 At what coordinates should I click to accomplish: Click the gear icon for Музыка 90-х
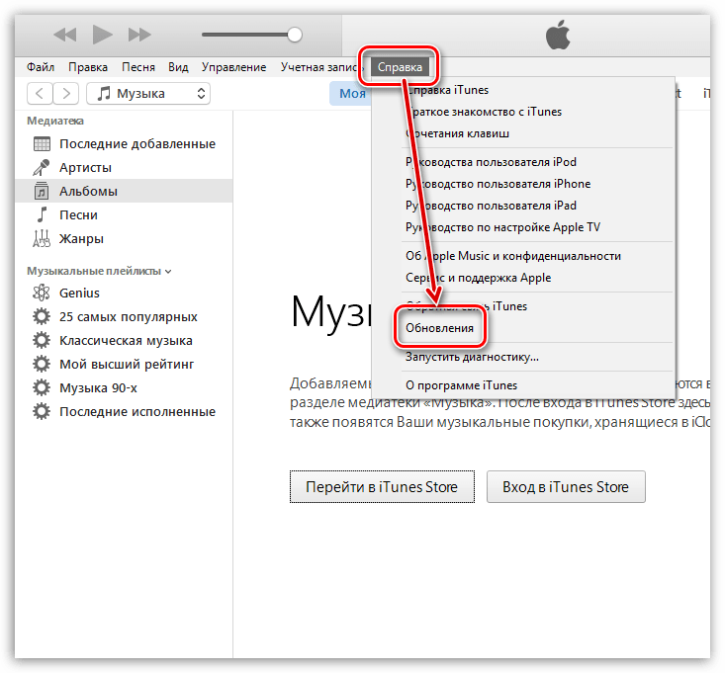point(42,388)
